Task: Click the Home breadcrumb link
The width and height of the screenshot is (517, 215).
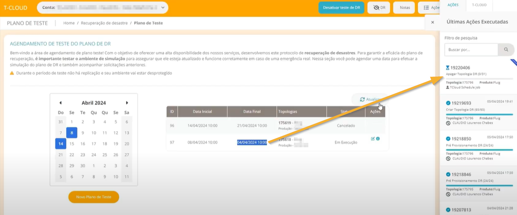Action: click(x=69, y=23)
